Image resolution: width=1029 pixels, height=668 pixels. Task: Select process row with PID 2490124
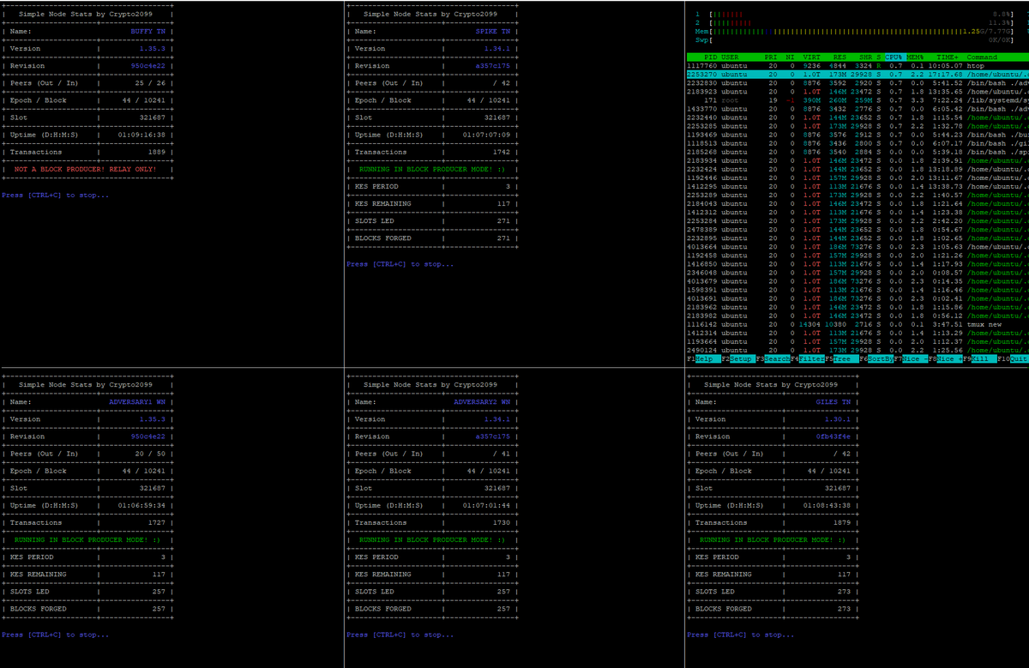[857, 350]
